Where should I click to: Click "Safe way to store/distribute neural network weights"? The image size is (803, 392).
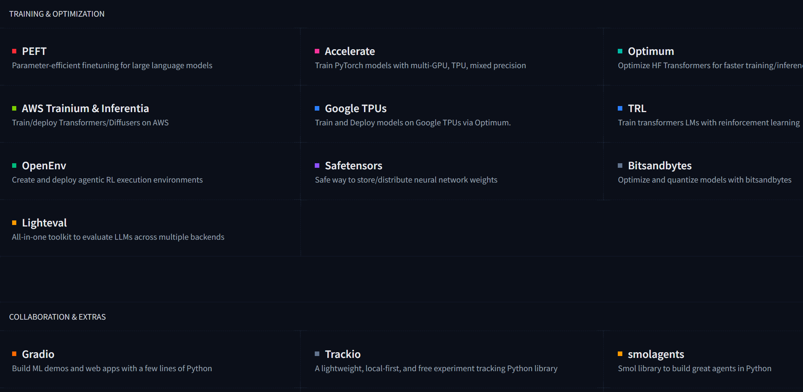point(406,180)
